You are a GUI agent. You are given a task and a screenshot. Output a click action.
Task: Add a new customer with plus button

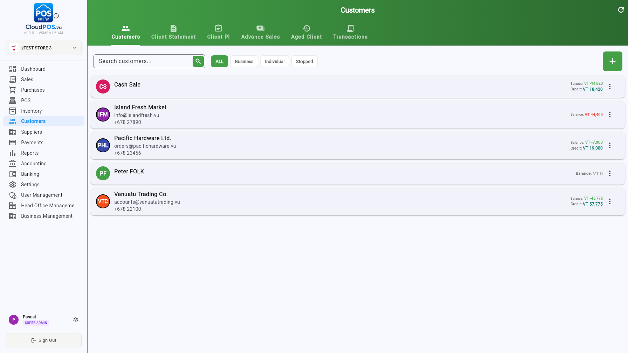(612, 61)
